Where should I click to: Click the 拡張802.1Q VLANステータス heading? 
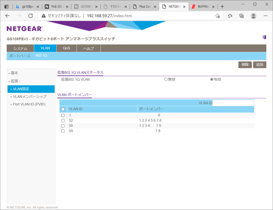(x=80, y=72)
